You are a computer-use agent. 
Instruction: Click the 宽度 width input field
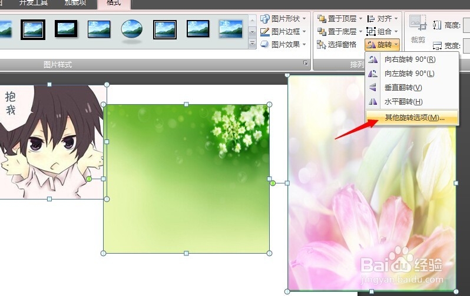pyautogui.click(x=466, y=46)
